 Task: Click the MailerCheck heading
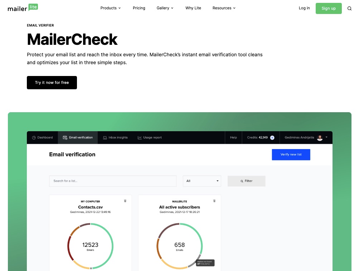[72, 39]
